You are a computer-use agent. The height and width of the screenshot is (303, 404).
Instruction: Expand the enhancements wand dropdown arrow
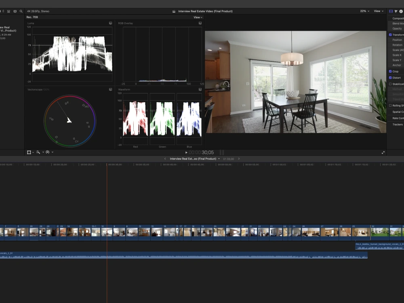tap(43, 152)
